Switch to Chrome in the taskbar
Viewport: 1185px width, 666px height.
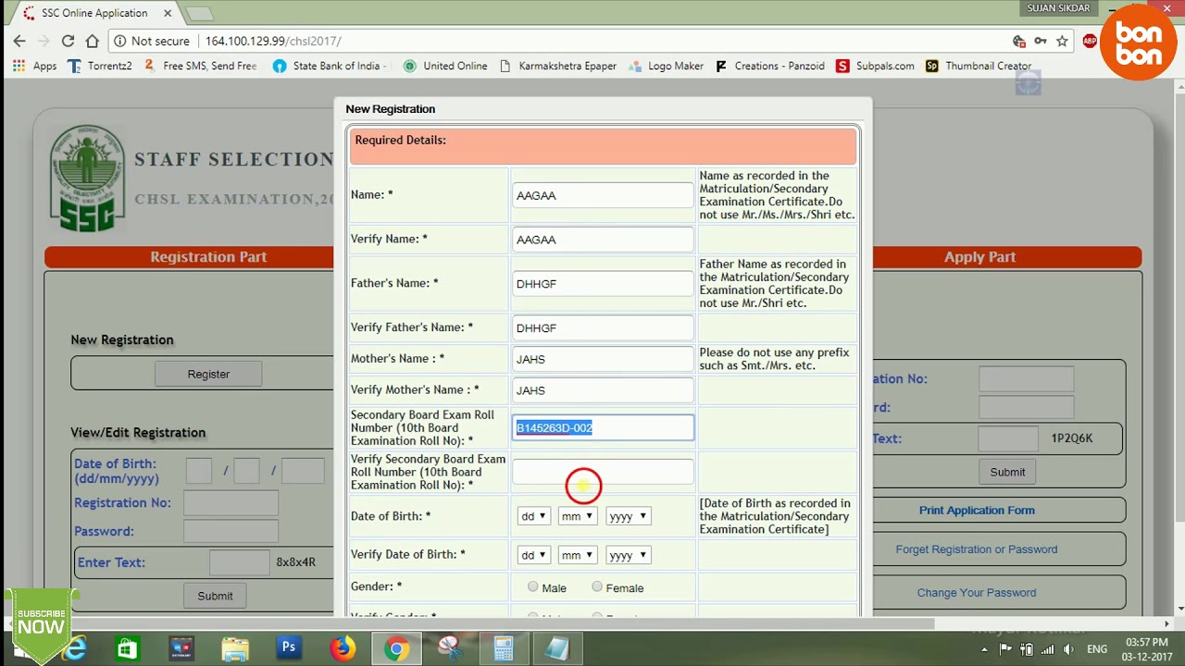click(396, 648)
